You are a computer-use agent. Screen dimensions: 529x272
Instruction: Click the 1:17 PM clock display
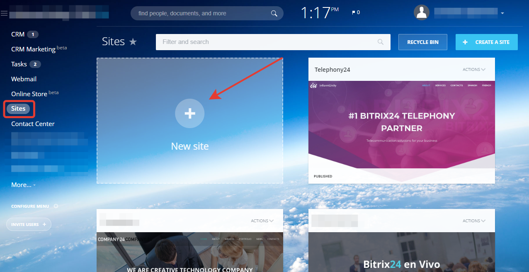click(320, 13)
